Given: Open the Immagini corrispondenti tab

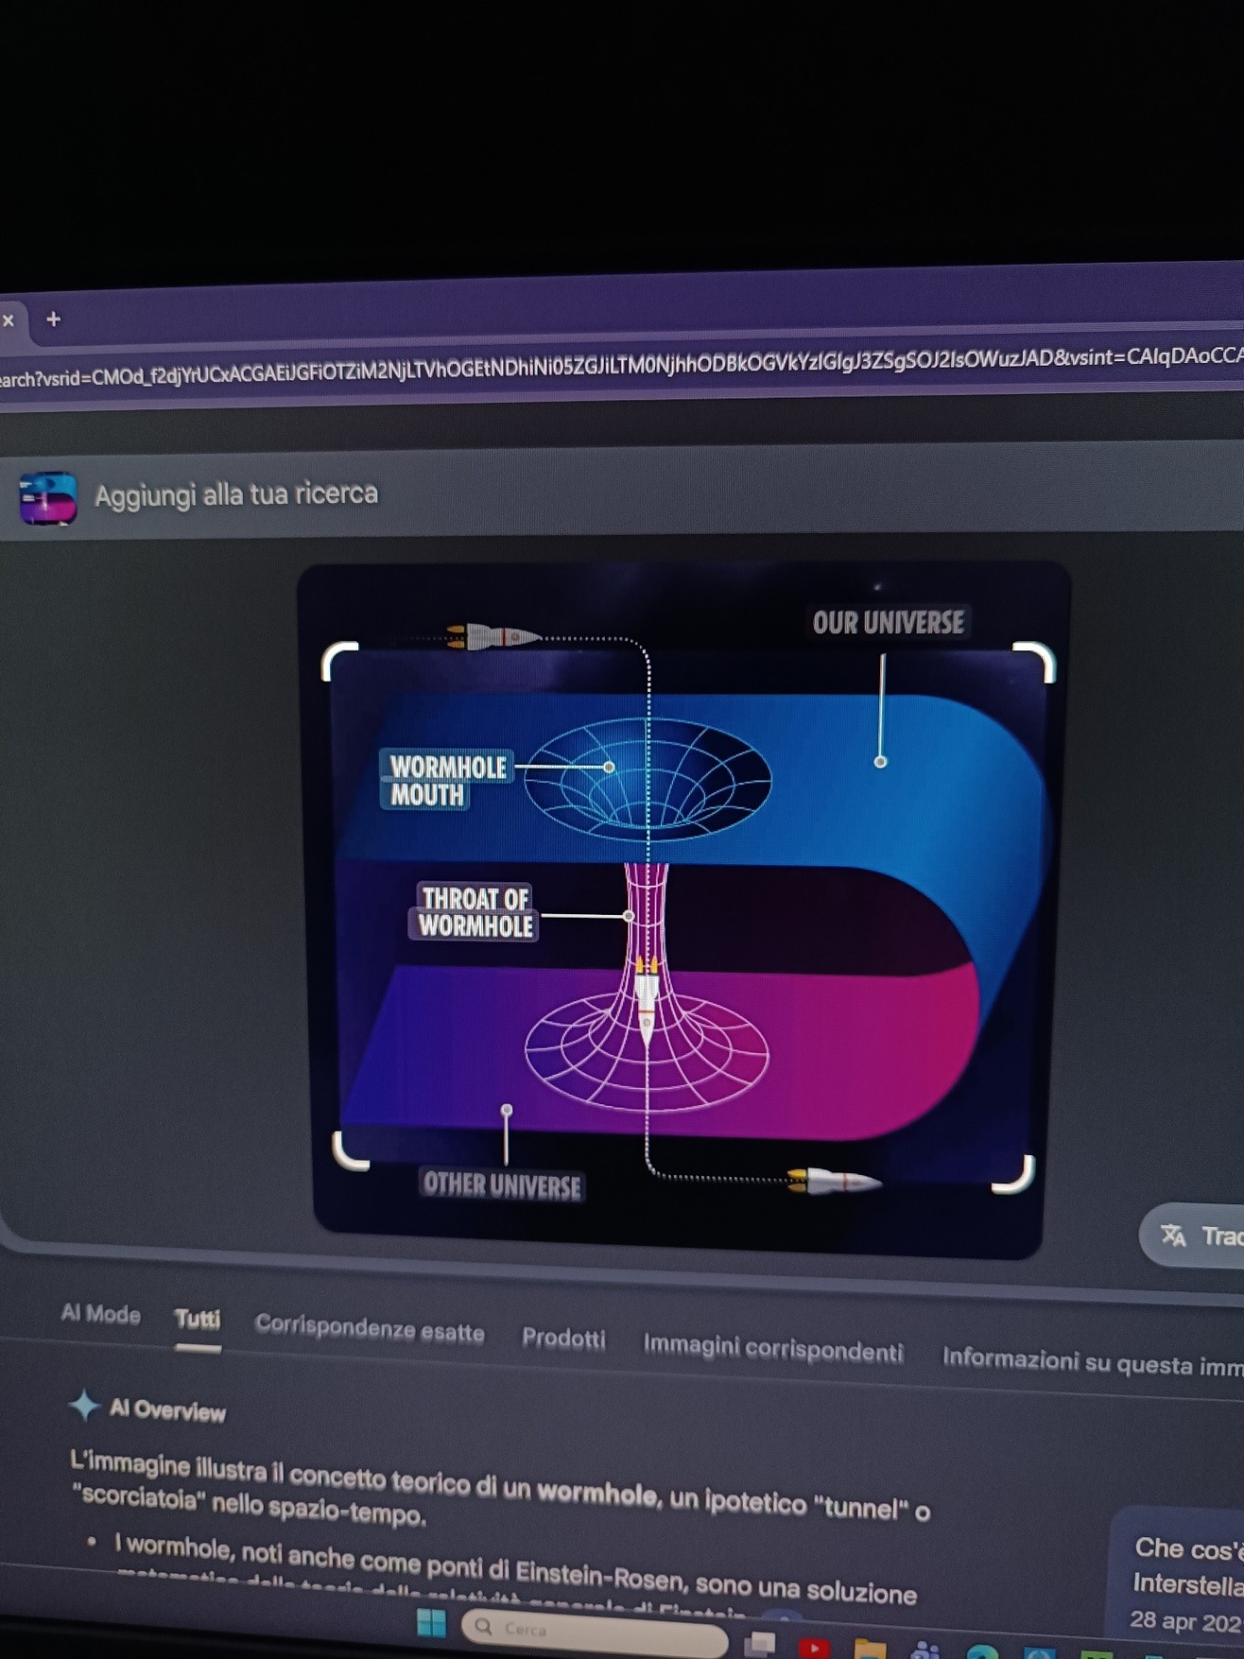Looking at the screenshot, I should 773,1348.
